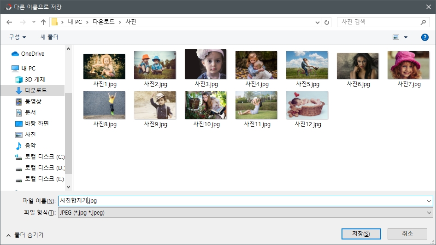Open 문서 folder in sidebar

(x=26, y=112)
